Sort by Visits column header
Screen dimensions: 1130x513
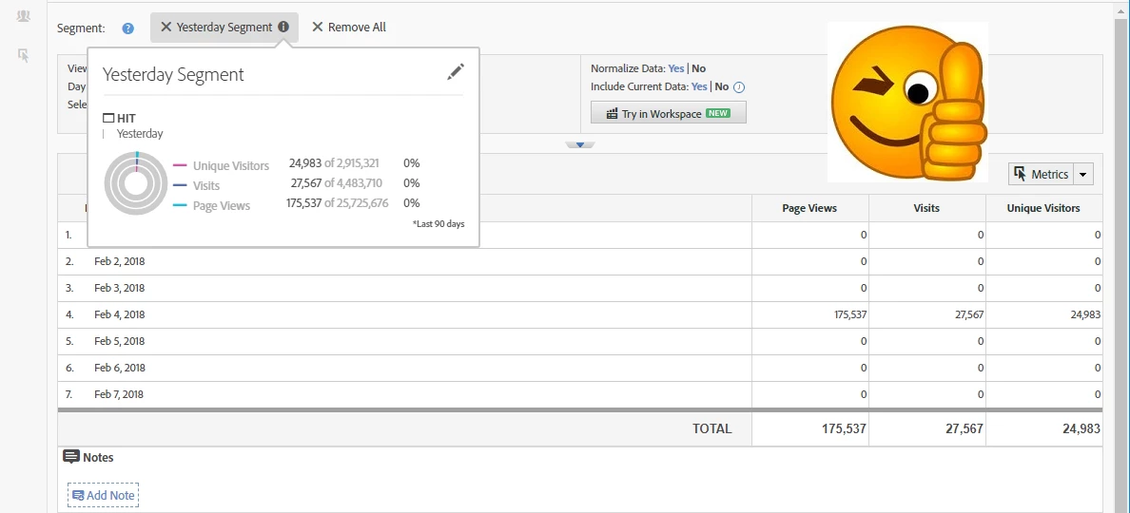click(926, 208)
